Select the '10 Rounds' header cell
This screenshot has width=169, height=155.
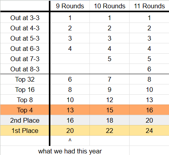pyautogui.click(x=110, y=6)
